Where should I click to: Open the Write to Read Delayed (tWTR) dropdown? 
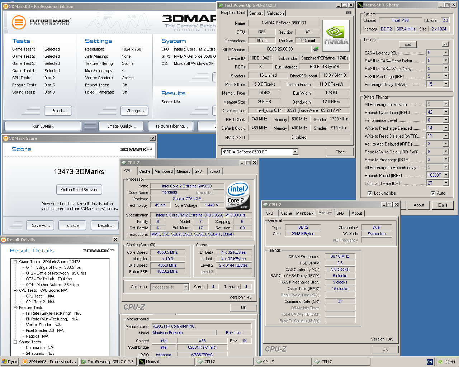pos(446,136)
